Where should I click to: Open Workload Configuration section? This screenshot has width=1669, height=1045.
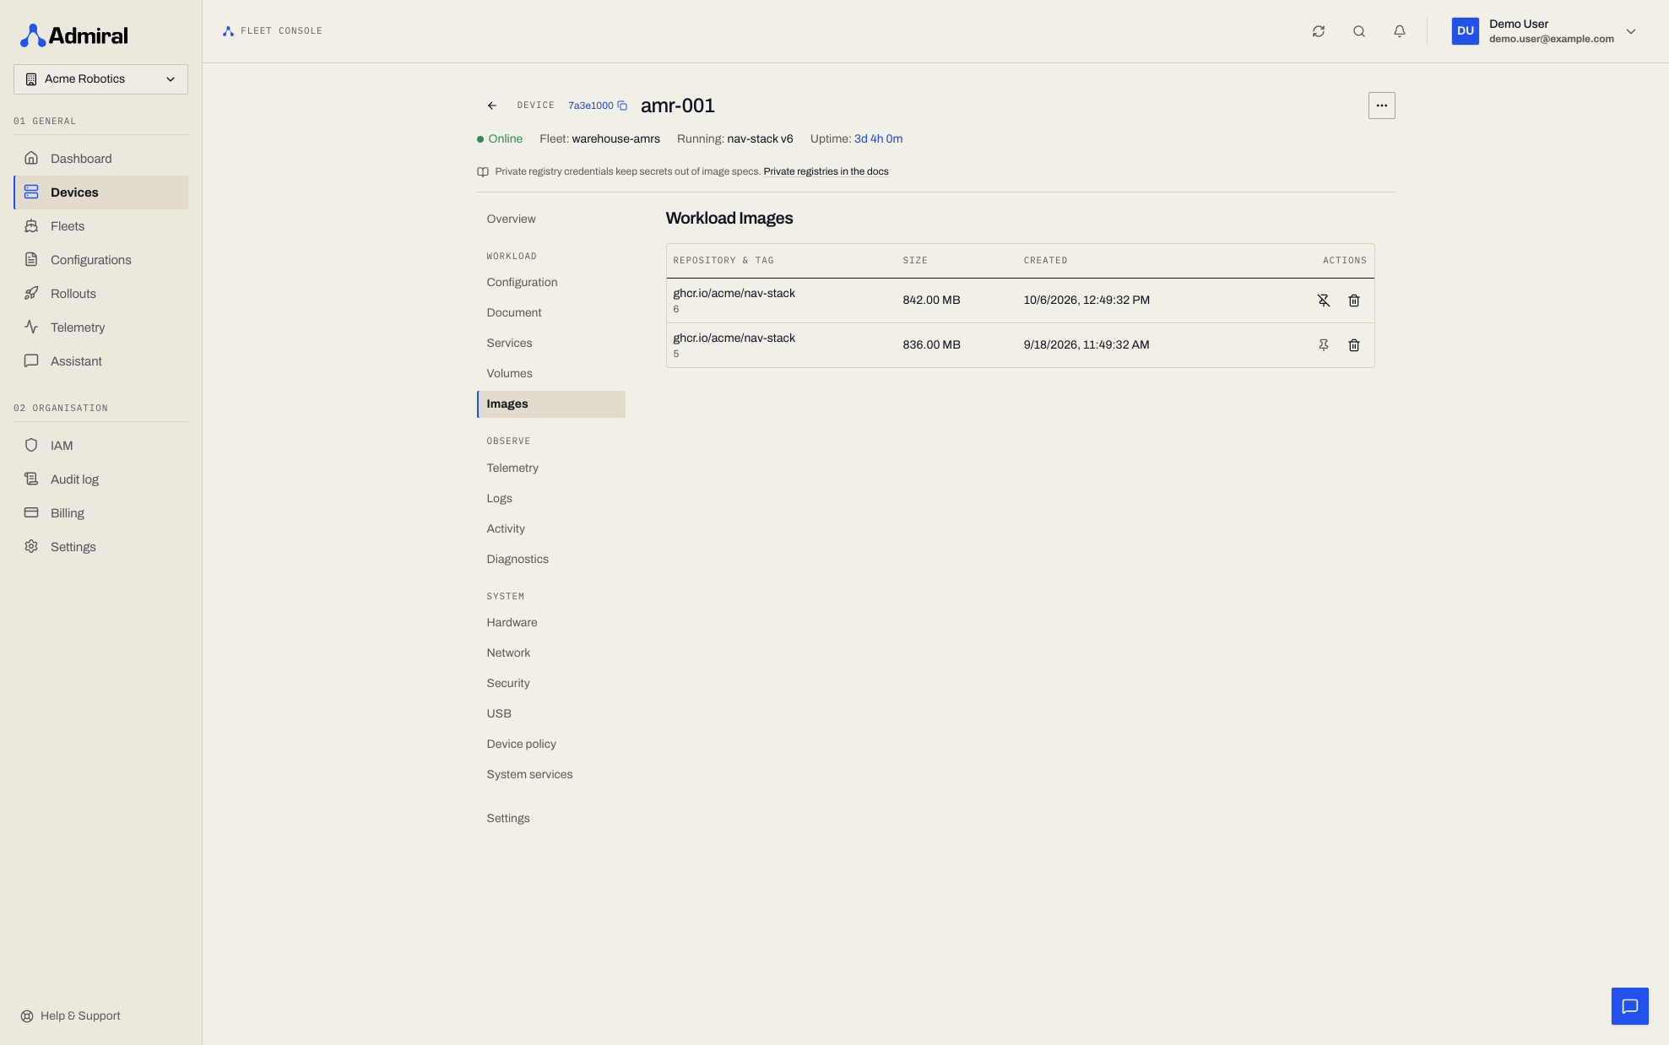pos(551,283)
